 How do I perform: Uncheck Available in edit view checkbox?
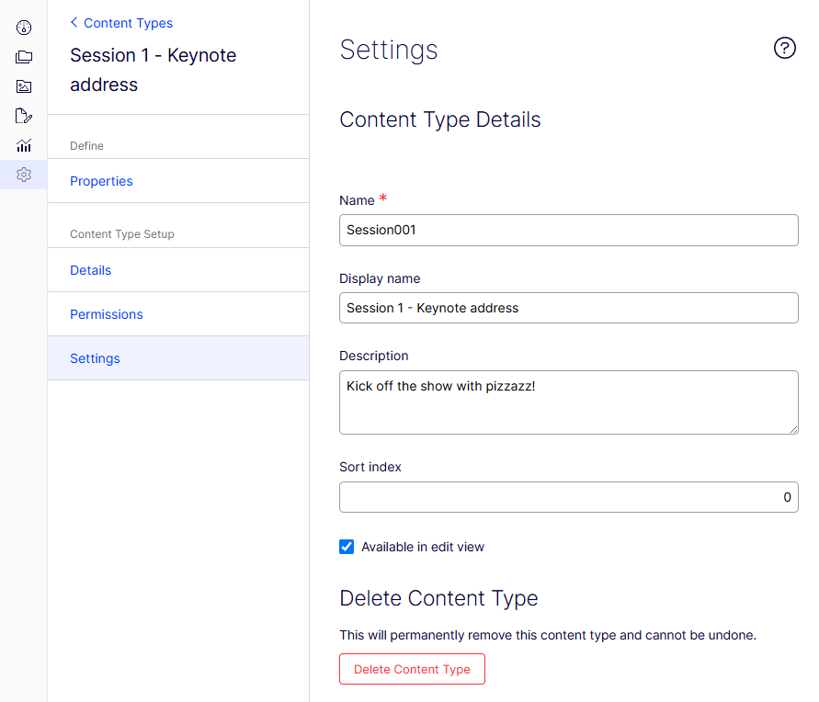(347, 547)
